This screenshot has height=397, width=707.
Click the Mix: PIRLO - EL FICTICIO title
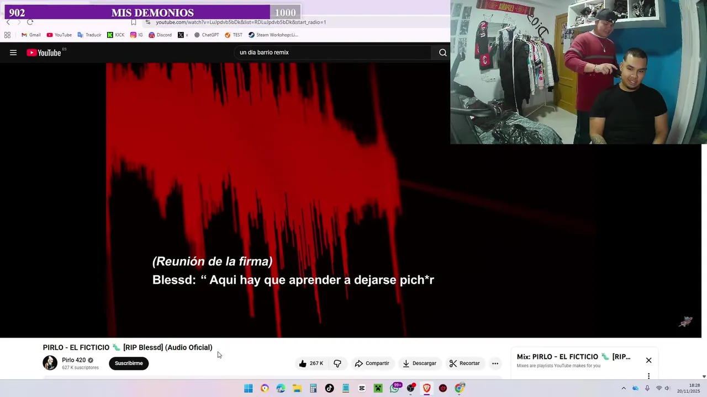573,357
